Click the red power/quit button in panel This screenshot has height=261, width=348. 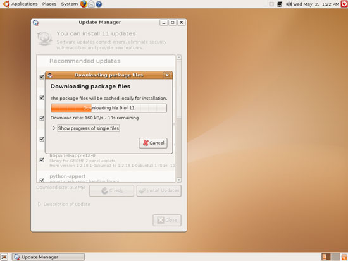(344, 4)
